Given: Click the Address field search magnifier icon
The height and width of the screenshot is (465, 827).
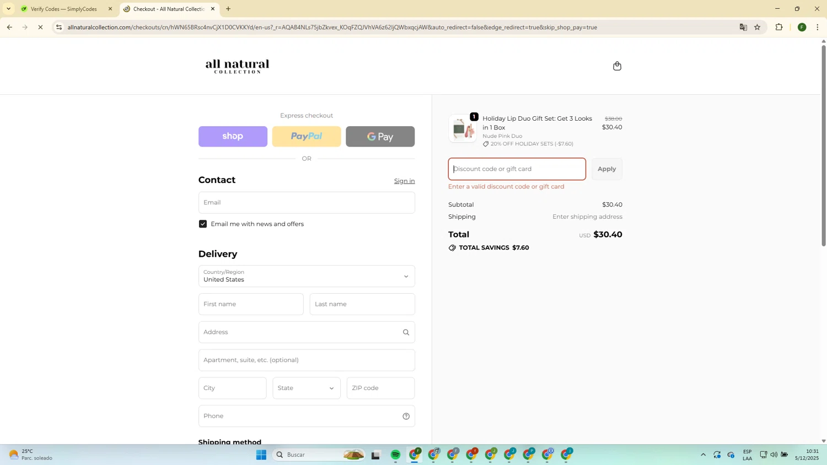Looking at the screenshot, I should [x=406, y=332].
